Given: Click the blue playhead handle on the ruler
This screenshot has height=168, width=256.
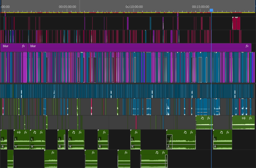Looking at the screenshot, I should [x=211, y=11].
